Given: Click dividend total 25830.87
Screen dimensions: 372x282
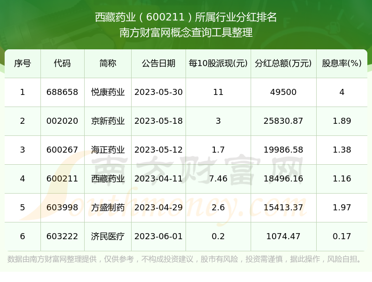Looking at the screenshot, I should pyautogui.click(x=283, y=121).
